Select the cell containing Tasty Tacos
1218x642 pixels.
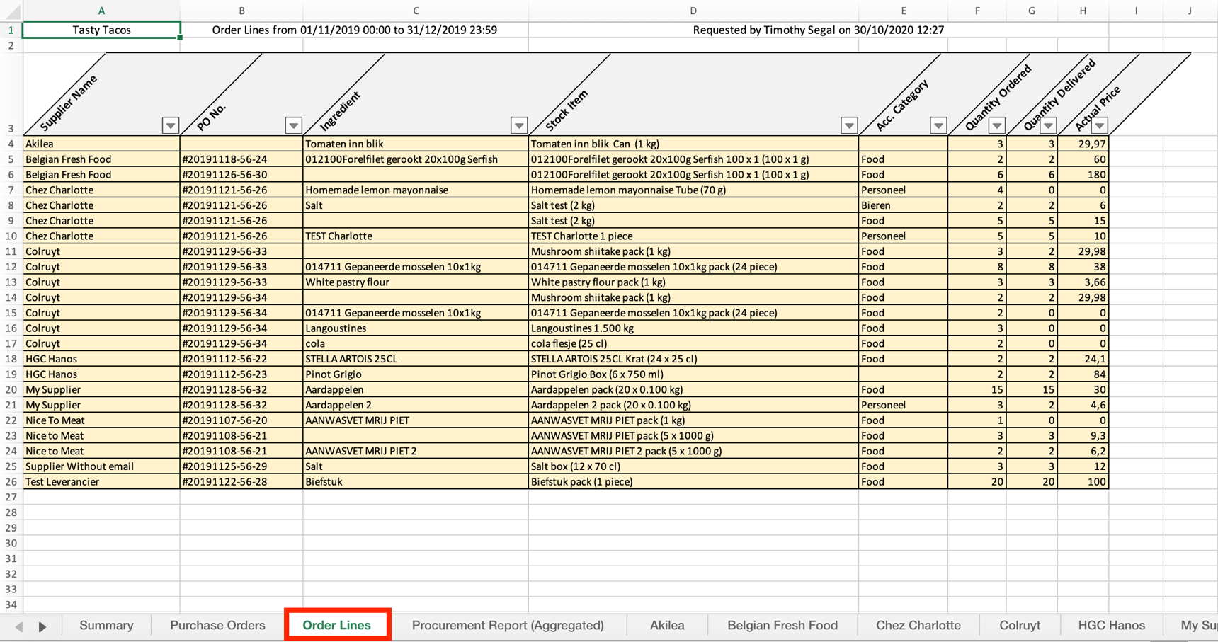(101, 30)
